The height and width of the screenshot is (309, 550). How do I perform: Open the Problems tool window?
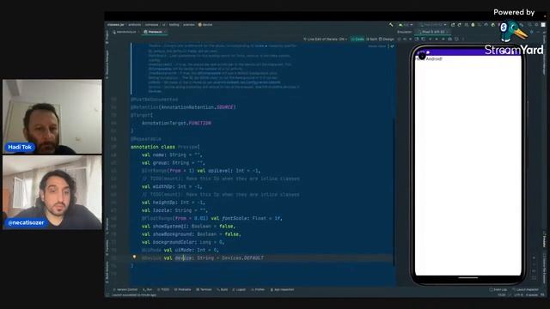[x=183, y=290]
